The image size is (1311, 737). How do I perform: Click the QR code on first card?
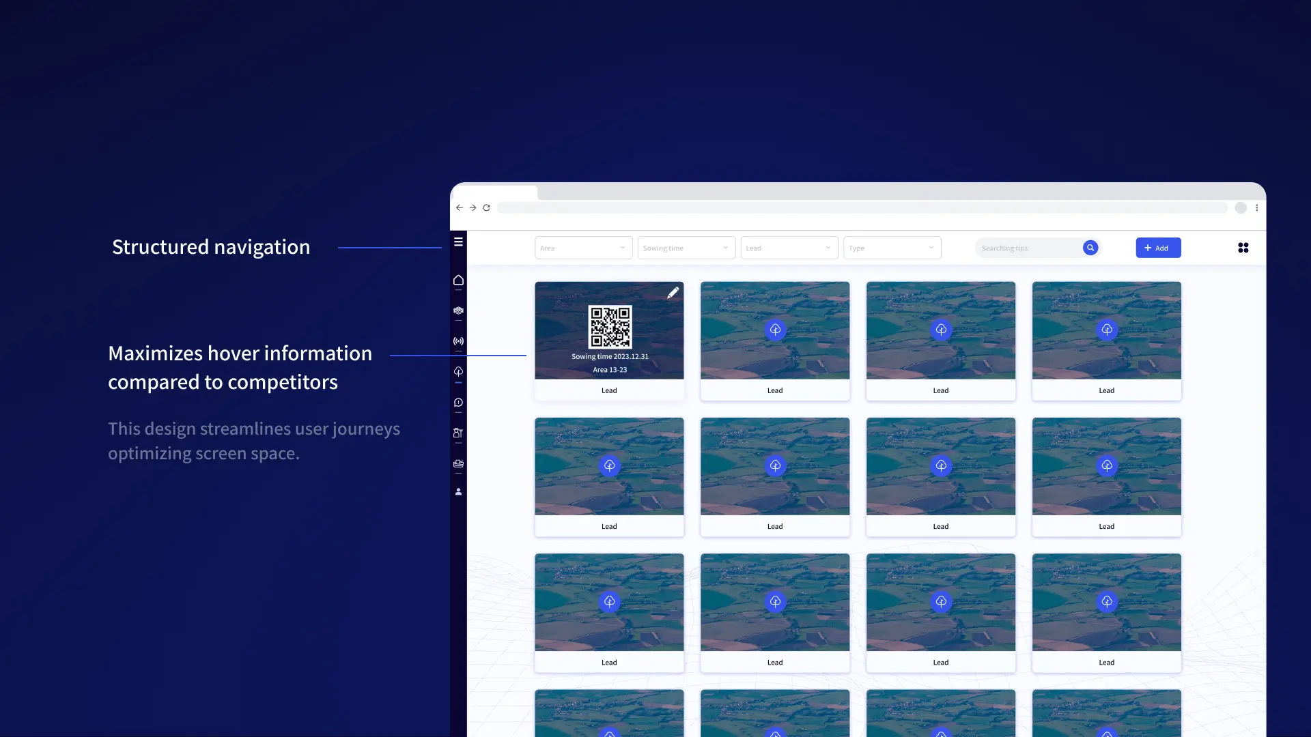pos(610,327)
